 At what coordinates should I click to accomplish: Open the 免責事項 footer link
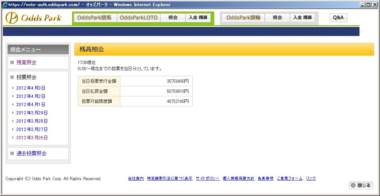(x=265, y=179)
